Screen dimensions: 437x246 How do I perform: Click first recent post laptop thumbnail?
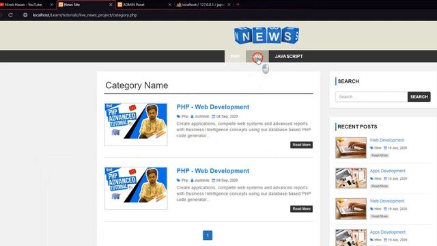[351, 148]
